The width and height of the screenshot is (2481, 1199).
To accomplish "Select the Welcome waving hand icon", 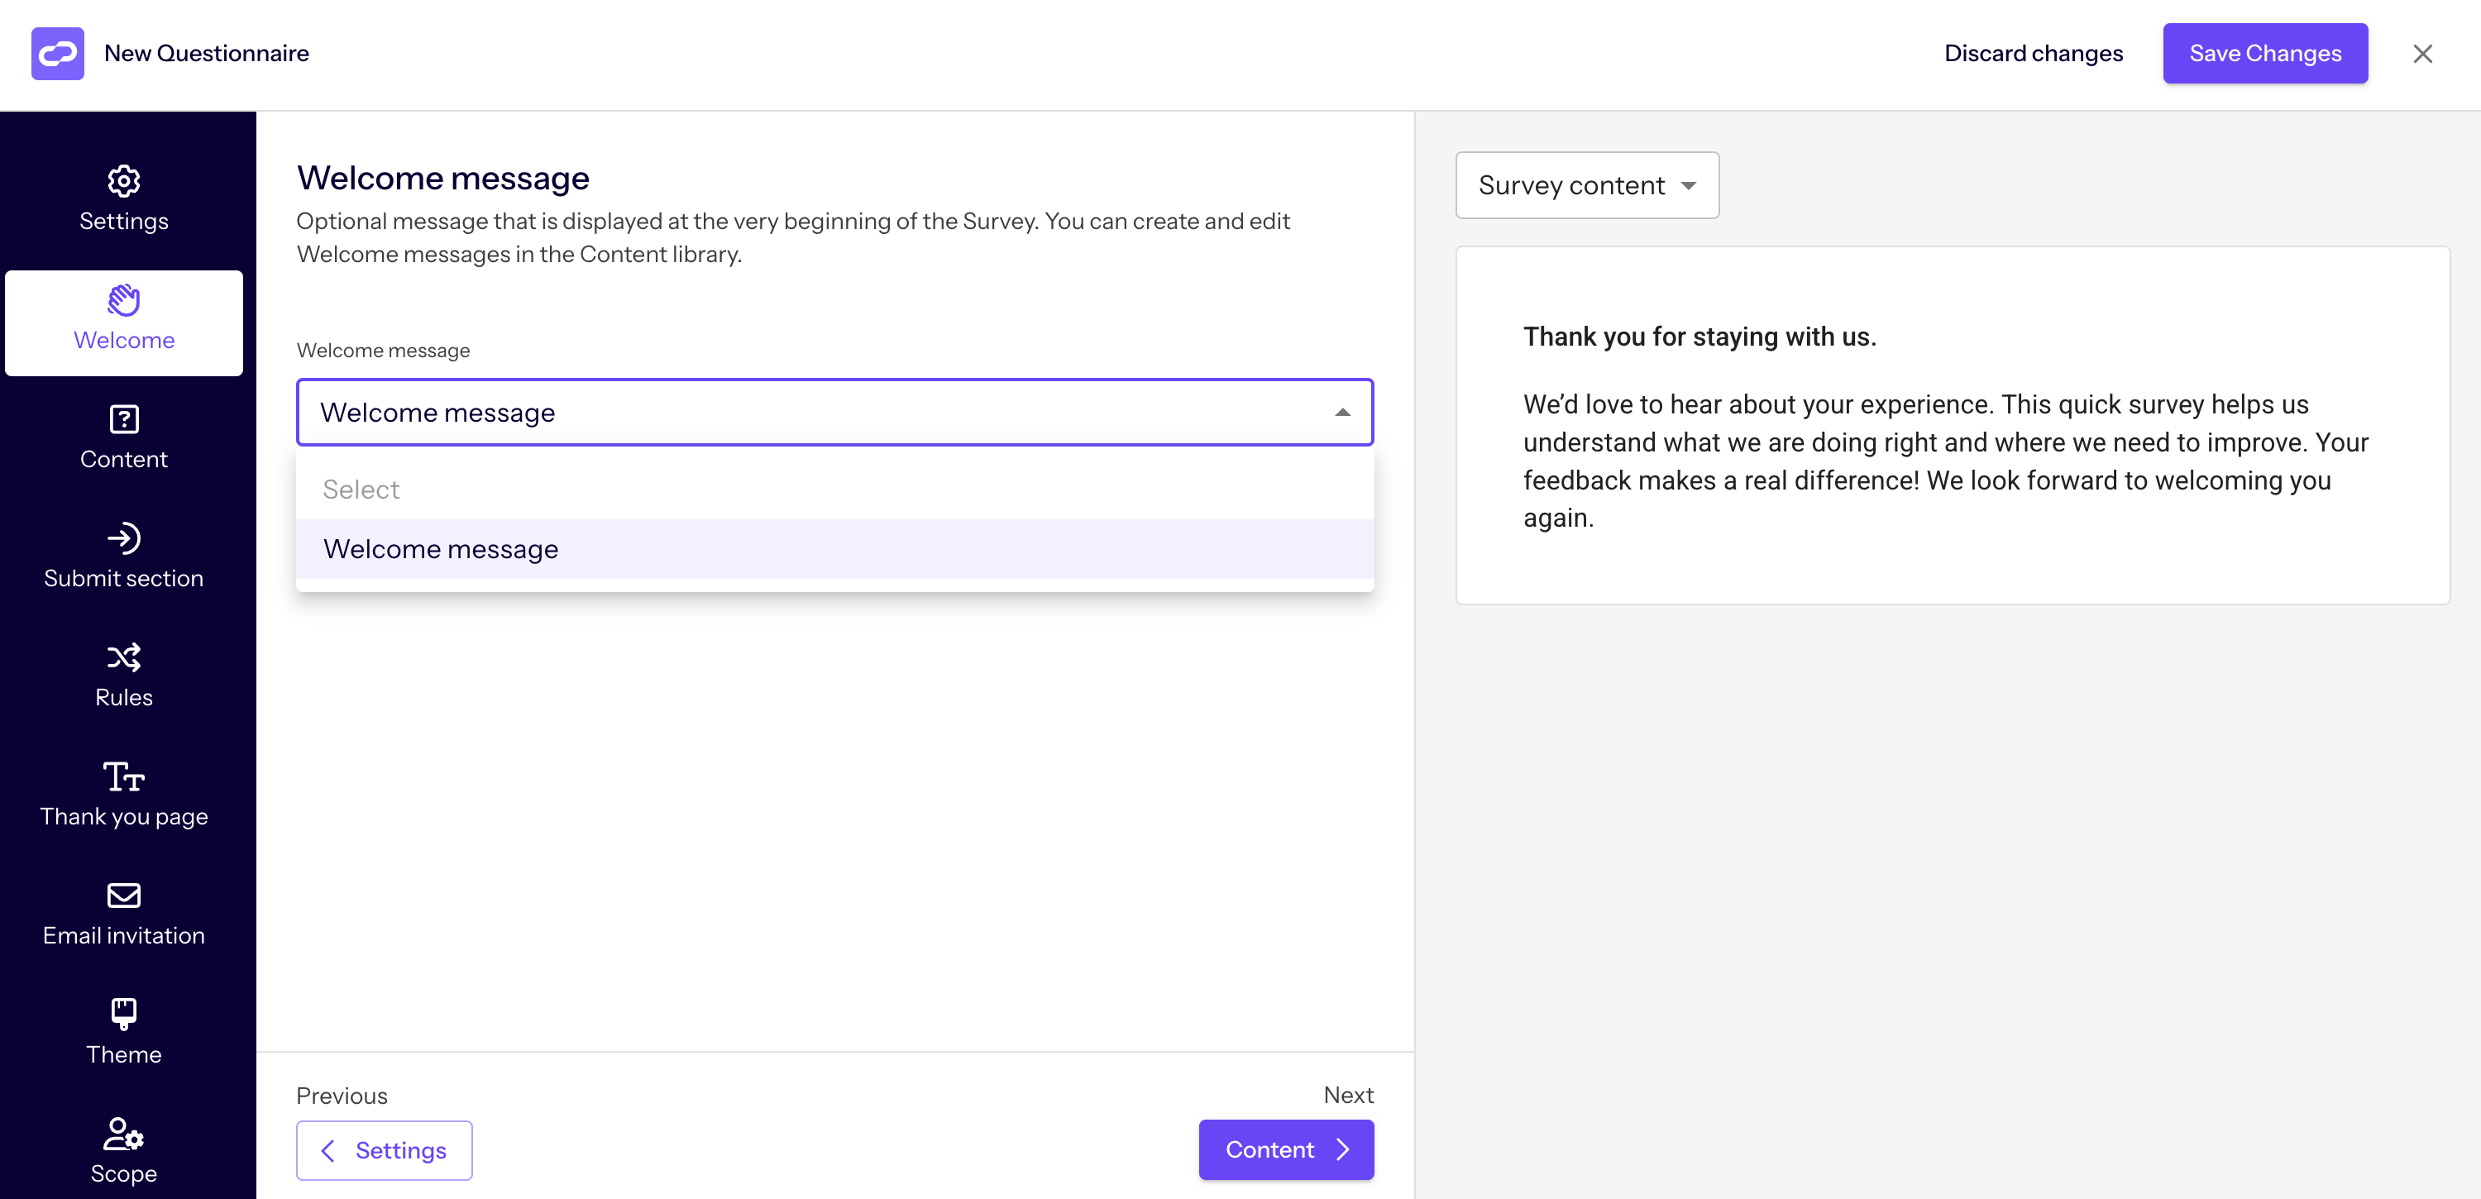I will [123, 299].
